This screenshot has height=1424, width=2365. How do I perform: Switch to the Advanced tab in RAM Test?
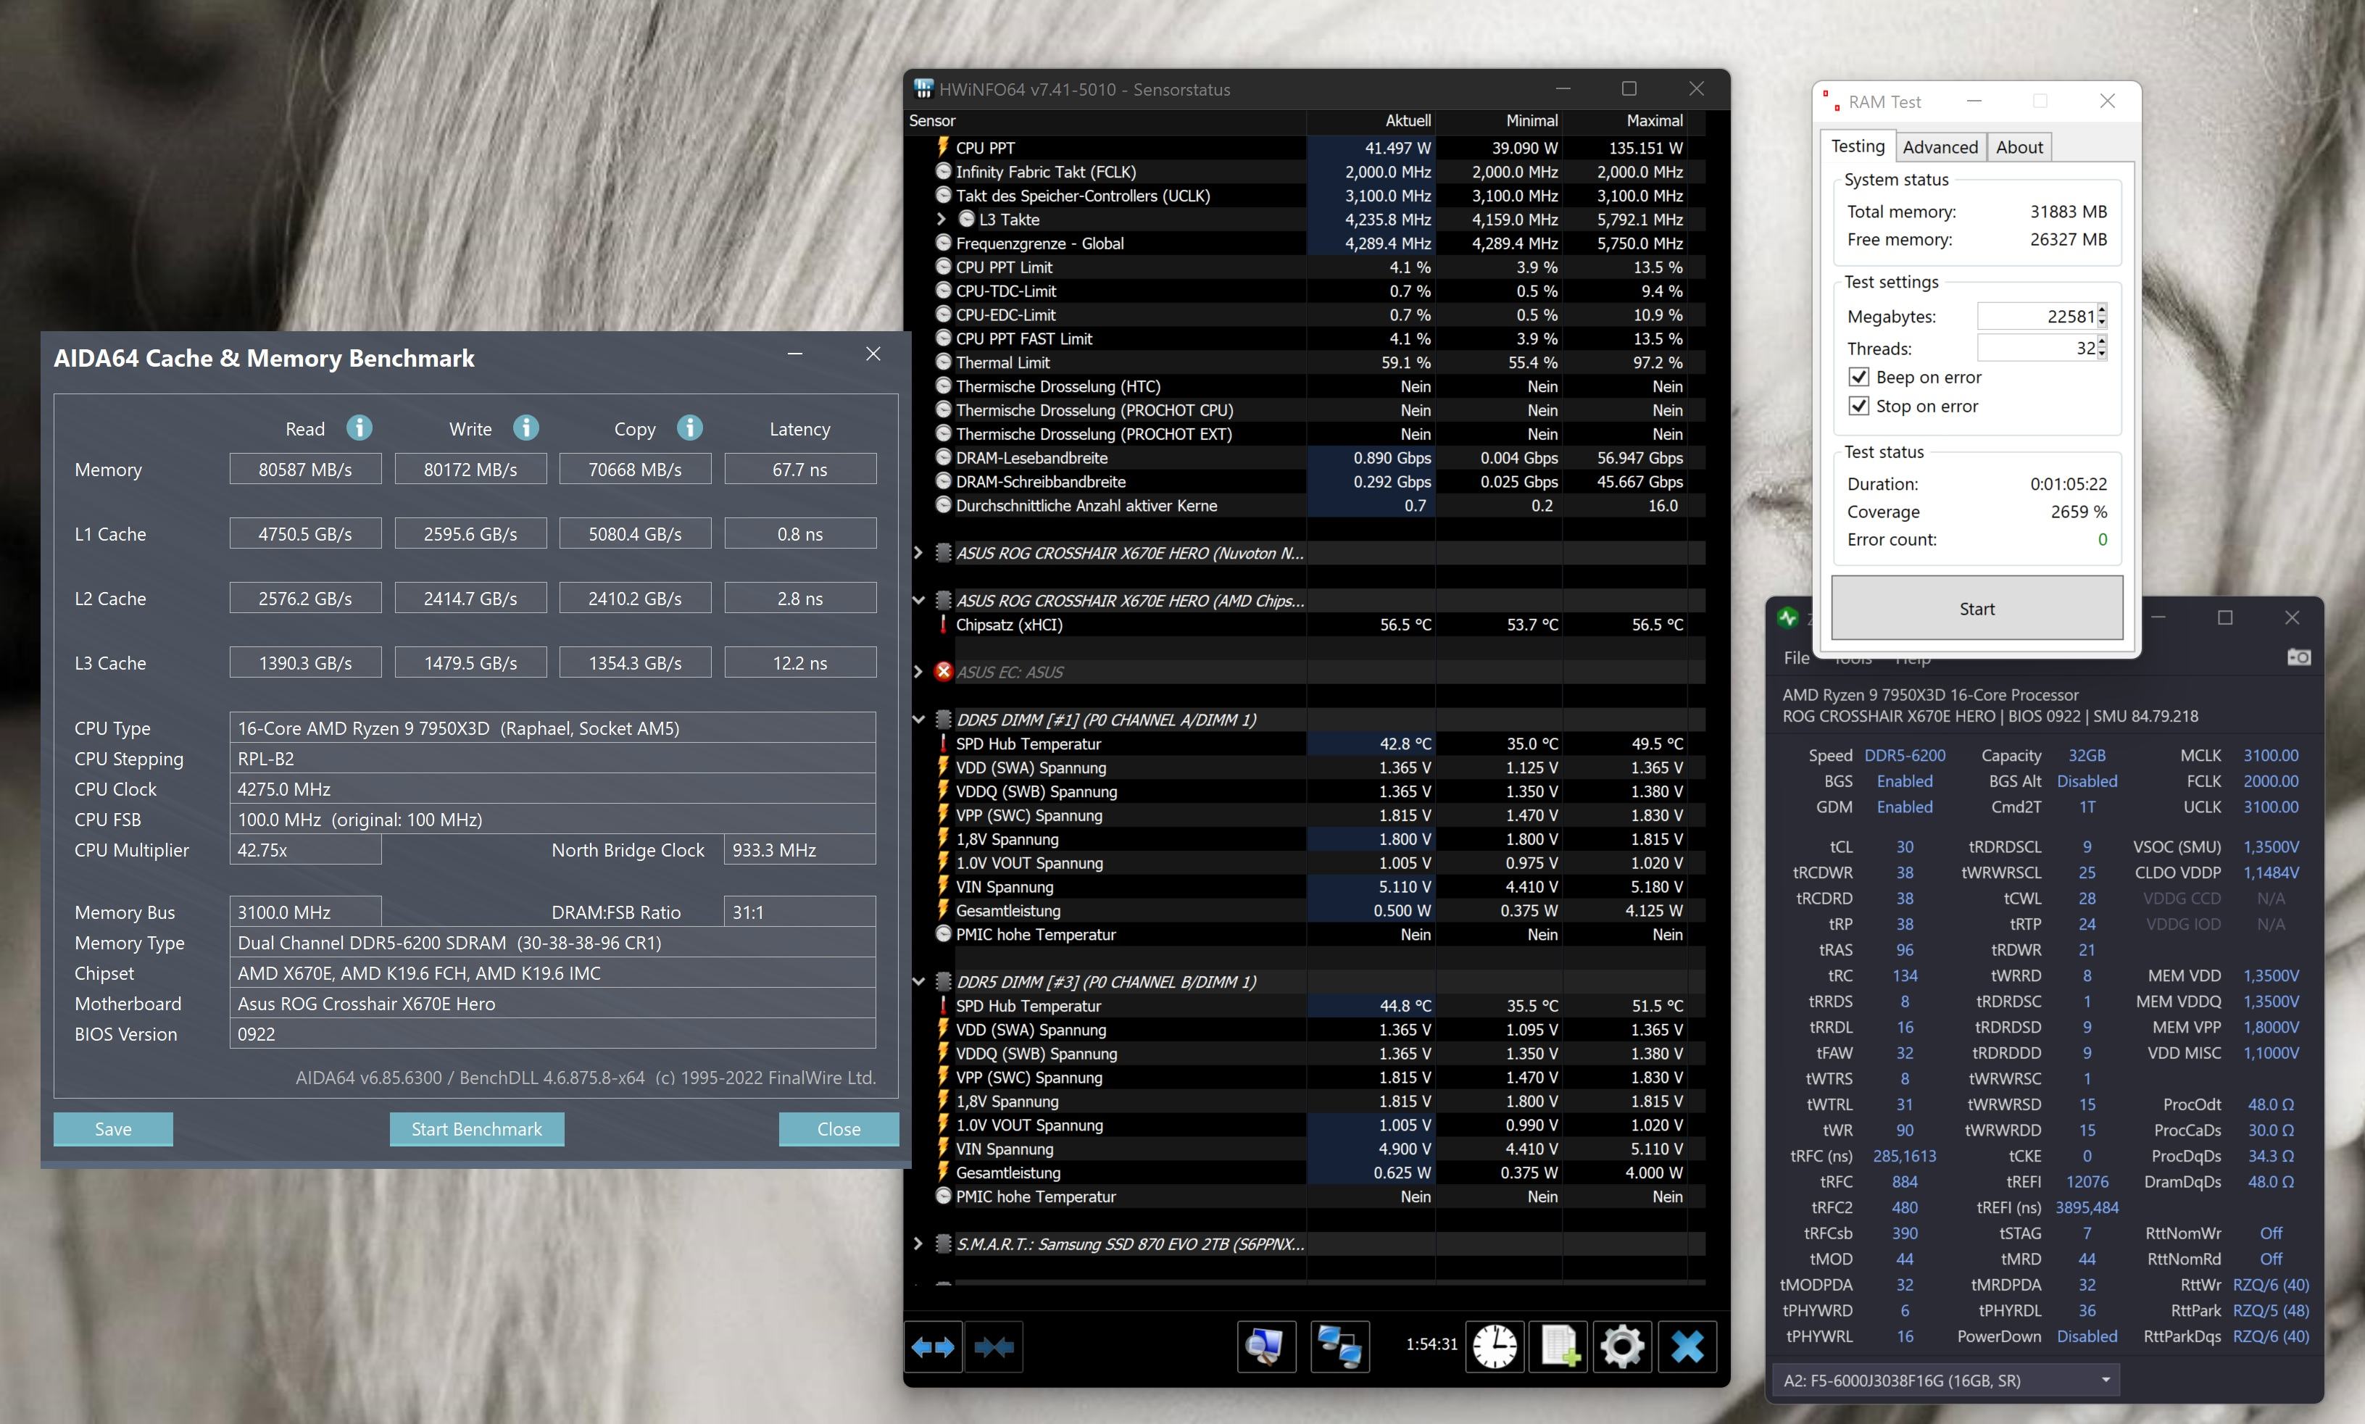pyautogui.click(x=1940, y=147)
